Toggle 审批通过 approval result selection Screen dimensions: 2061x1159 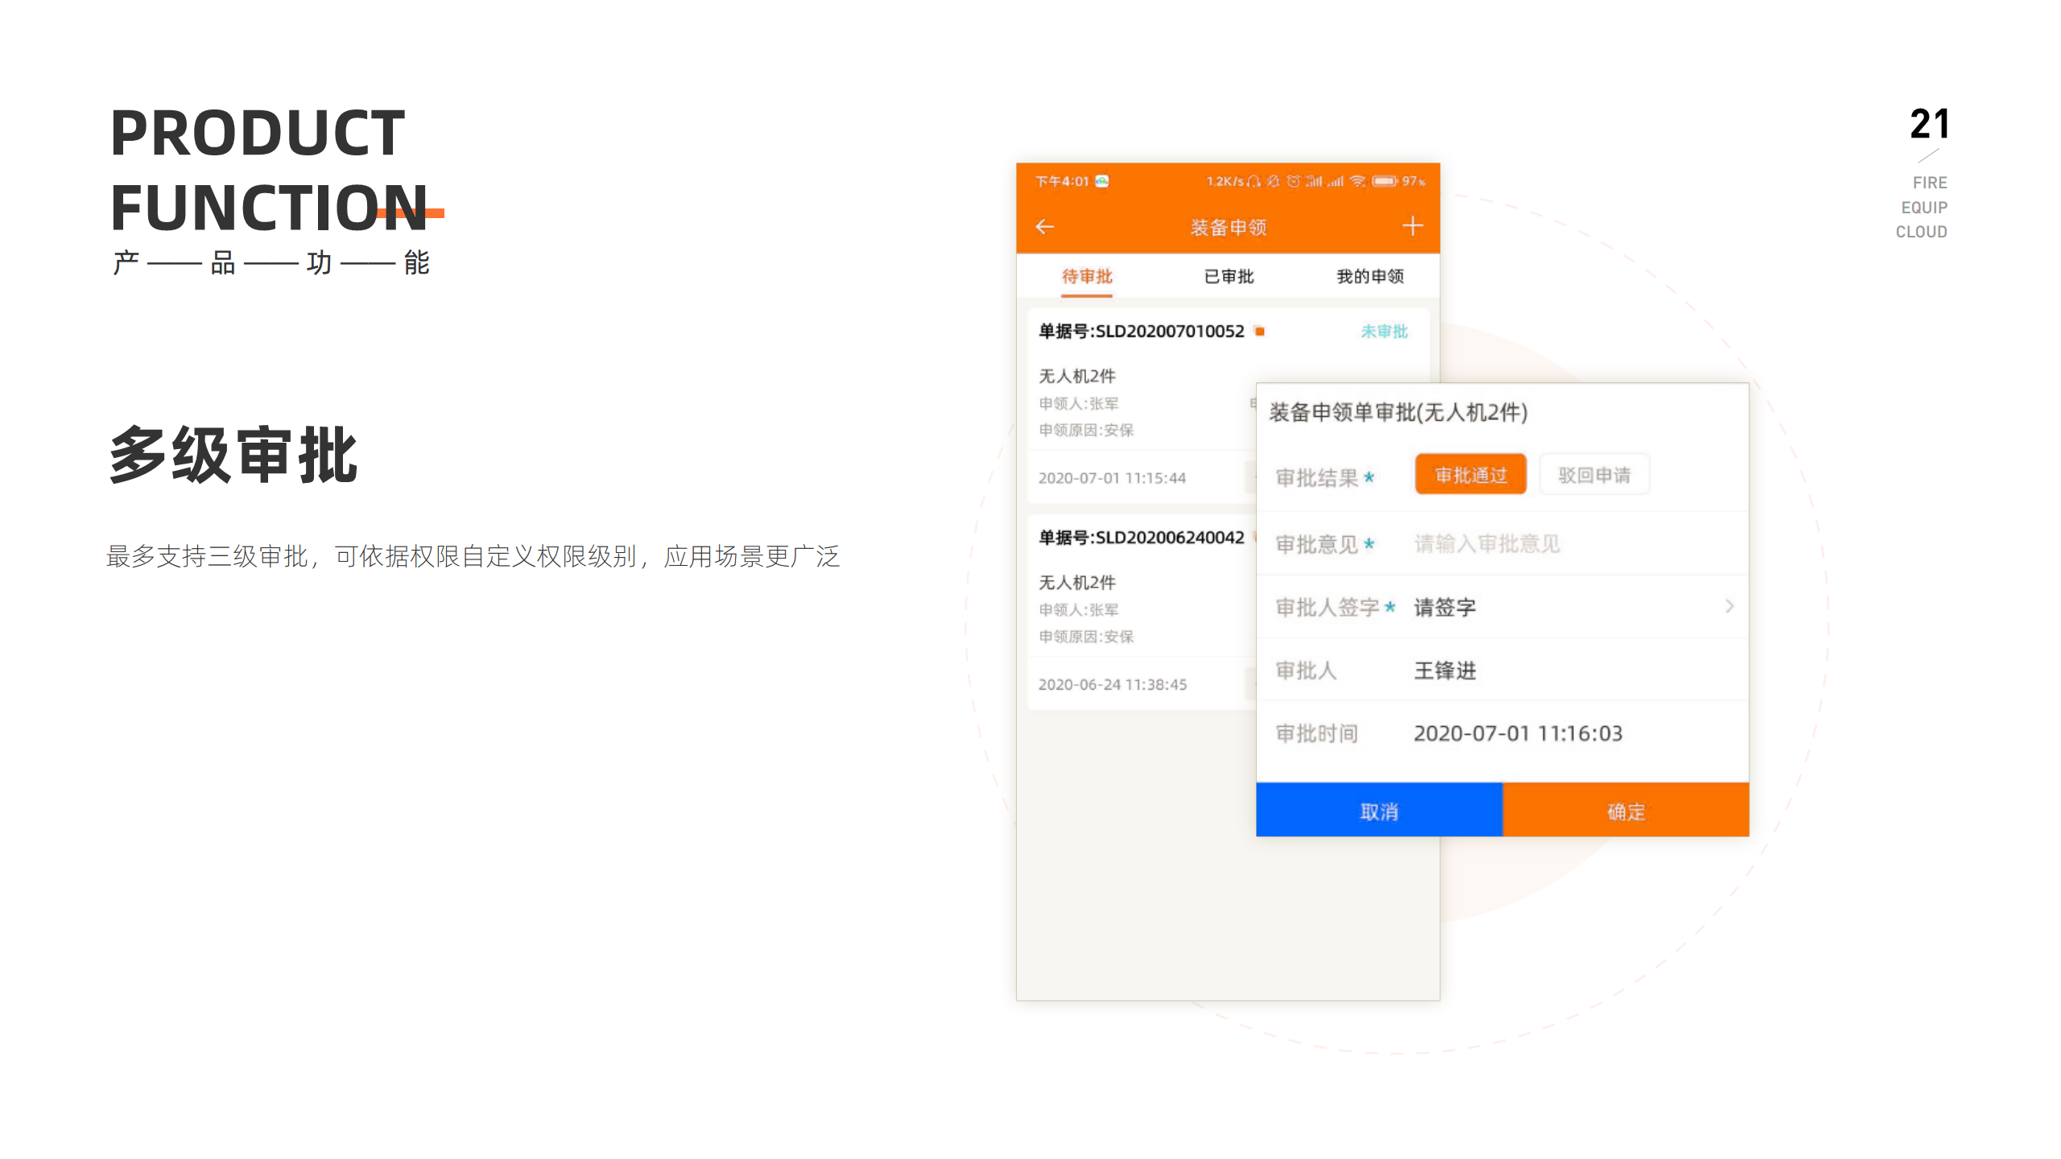coord(1471,474)
